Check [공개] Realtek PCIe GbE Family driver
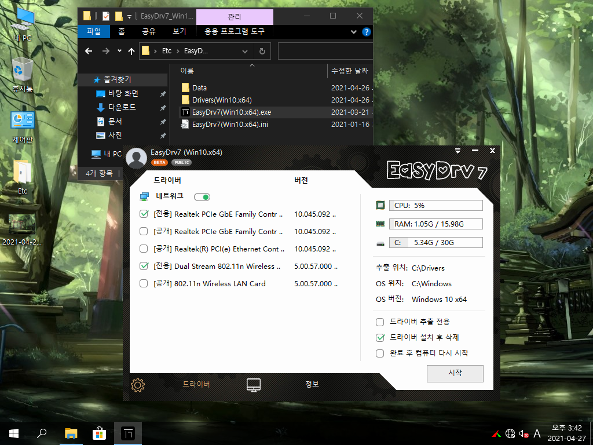 [144, 231]
